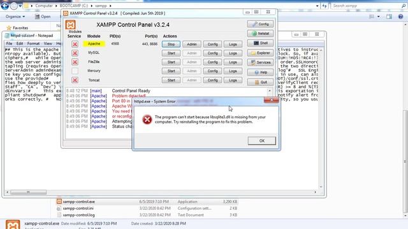Image resolution: width=408 pixels, height=229 pixels.
Task: Start the Mercury module
Action: [171, 71]
